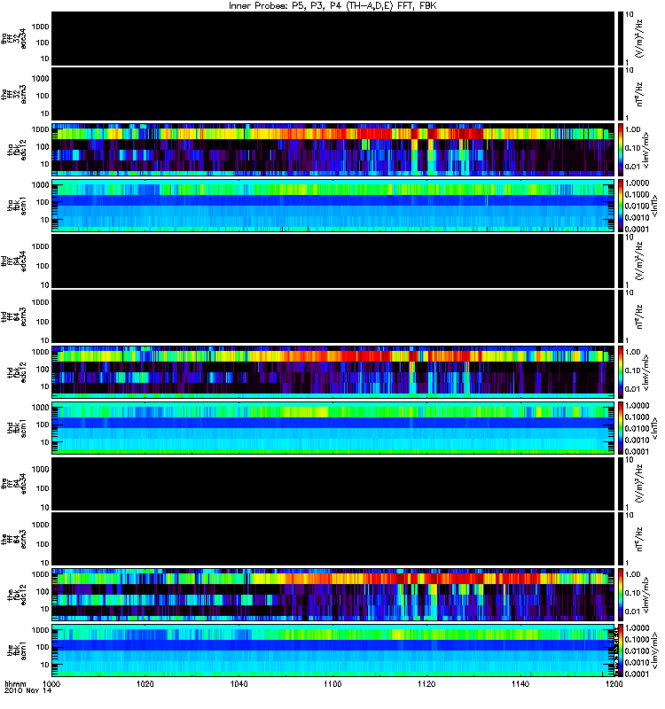This screenshot has height=709, width=665.
Task: Click the 'tha fff 32 edc34' y-axis title
Action: point(13,38)
